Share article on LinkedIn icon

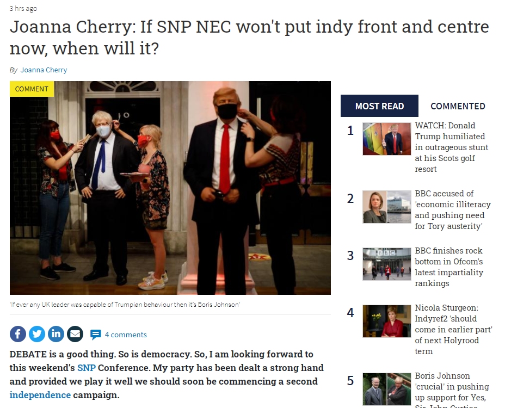[x=56, y=334]
